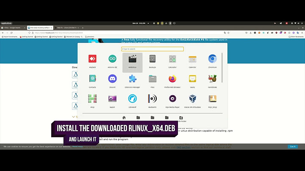Open the translate page icon in address bar
Viewport: 305px width, 171px height.
pyautogui.click(x=225, y=33)
